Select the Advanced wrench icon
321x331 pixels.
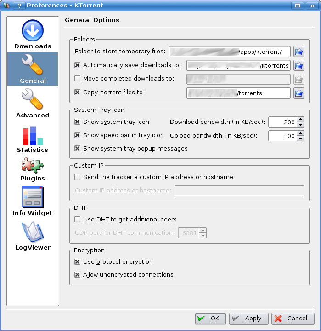(33, 104)
